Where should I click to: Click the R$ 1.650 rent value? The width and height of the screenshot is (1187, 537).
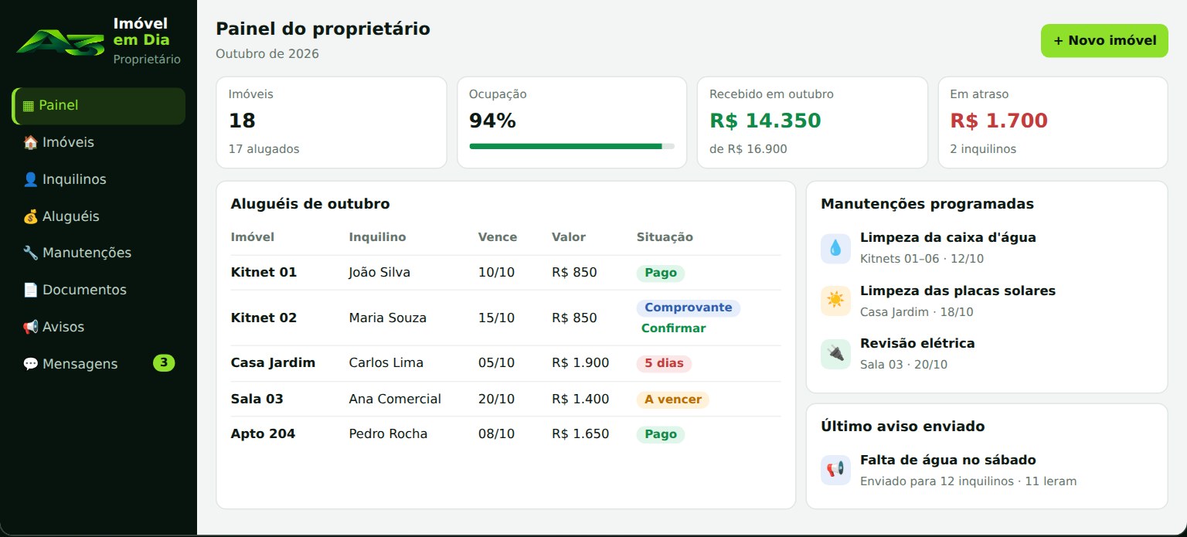(580, 434)
